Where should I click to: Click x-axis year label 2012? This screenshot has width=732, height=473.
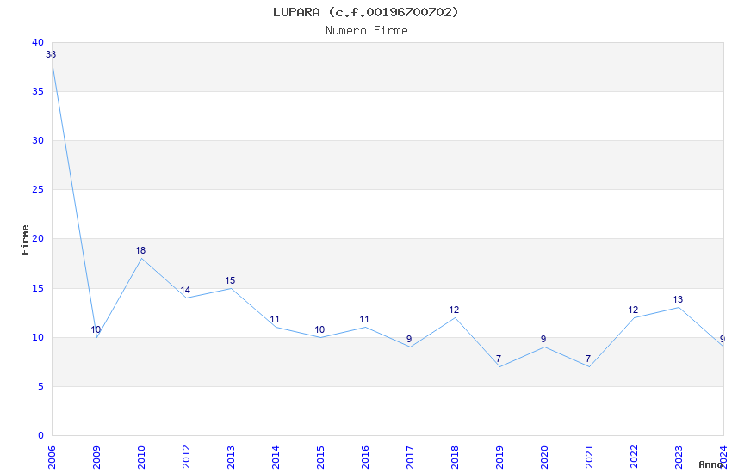pos(186,458)
